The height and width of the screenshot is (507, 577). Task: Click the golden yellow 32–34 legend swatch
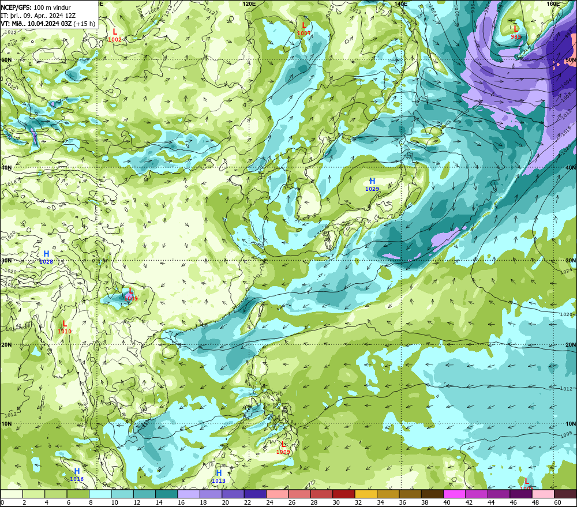click(366, 494)
